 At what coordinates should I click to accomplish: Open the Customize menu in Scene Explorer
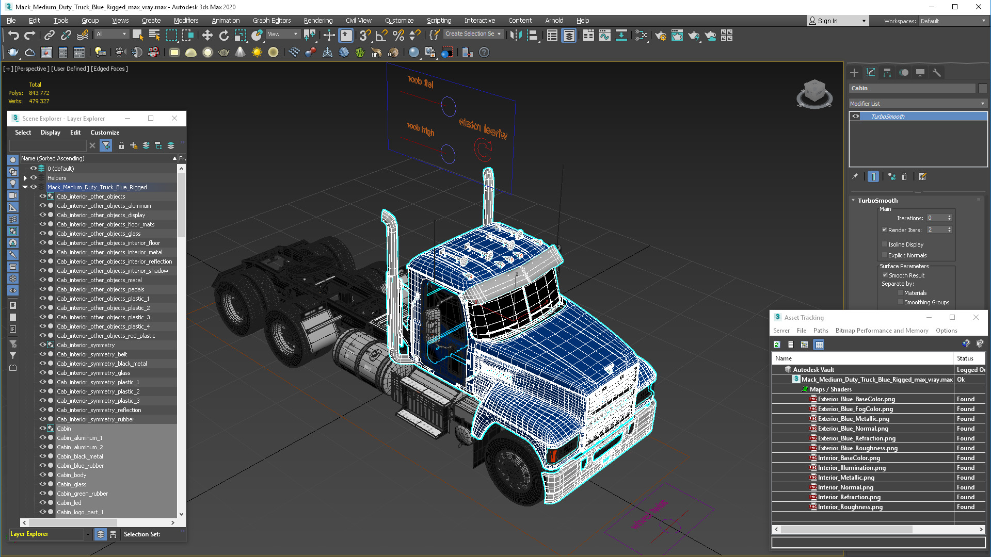point(105,133)
